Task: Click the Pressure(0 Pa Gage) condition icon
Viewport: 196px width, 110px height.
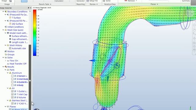Action: pos(8,15)
